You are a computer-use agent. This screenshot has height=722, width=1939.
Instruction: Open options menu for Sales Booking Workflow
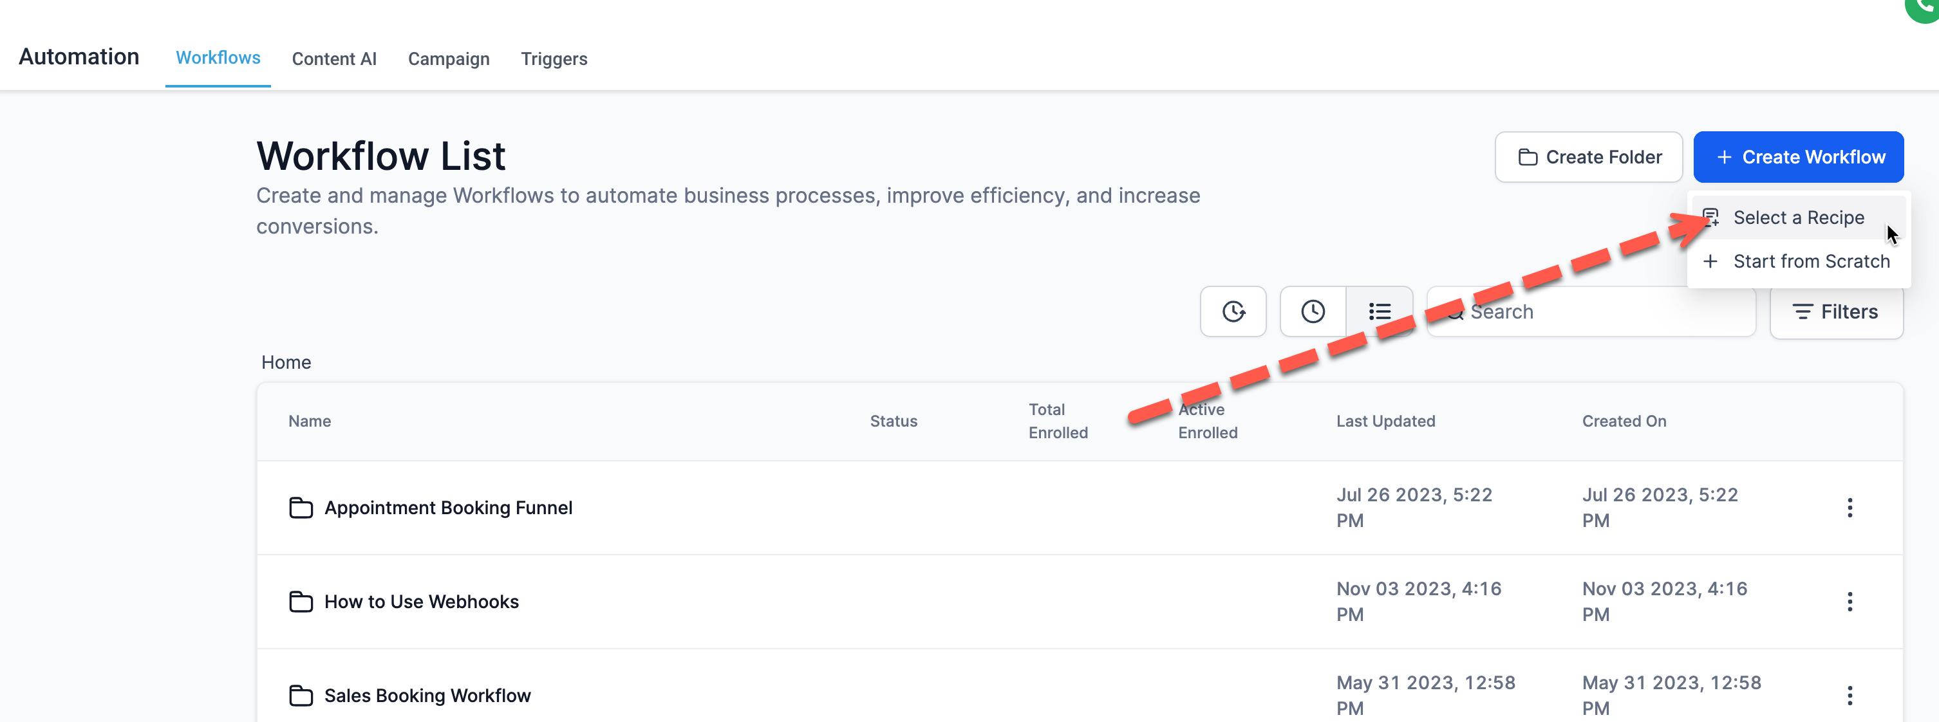click(1850, 696)
